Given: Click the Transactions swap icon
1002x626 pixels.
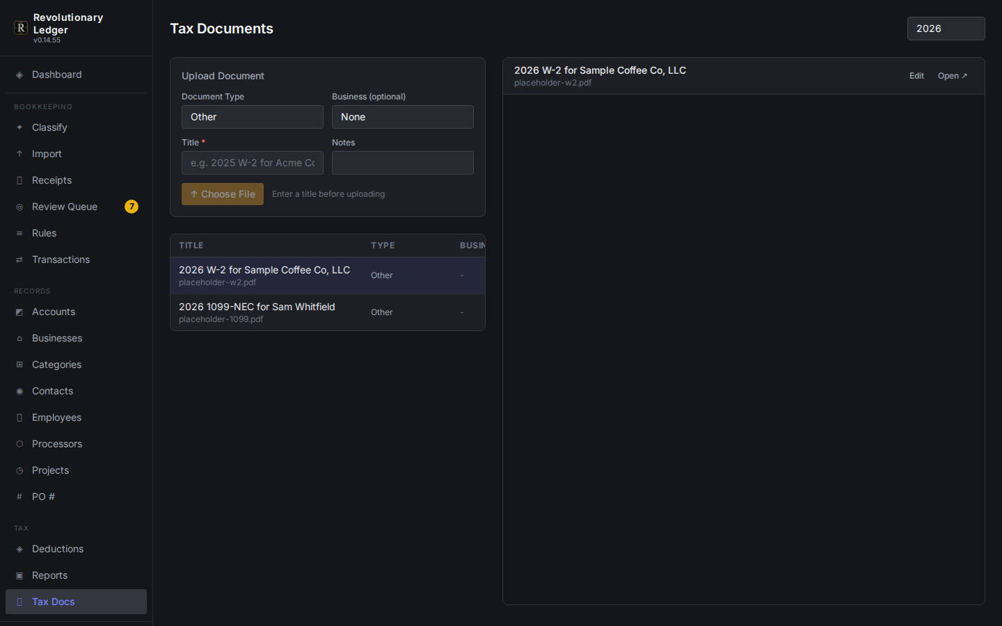Looking at the screenshot, I should pyautogui.click(x=19, y=260).
